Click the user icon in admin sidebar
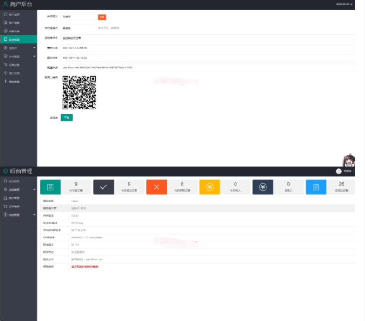Image resolution: width=365 pixels, height=321 pixels. [5, 198]
